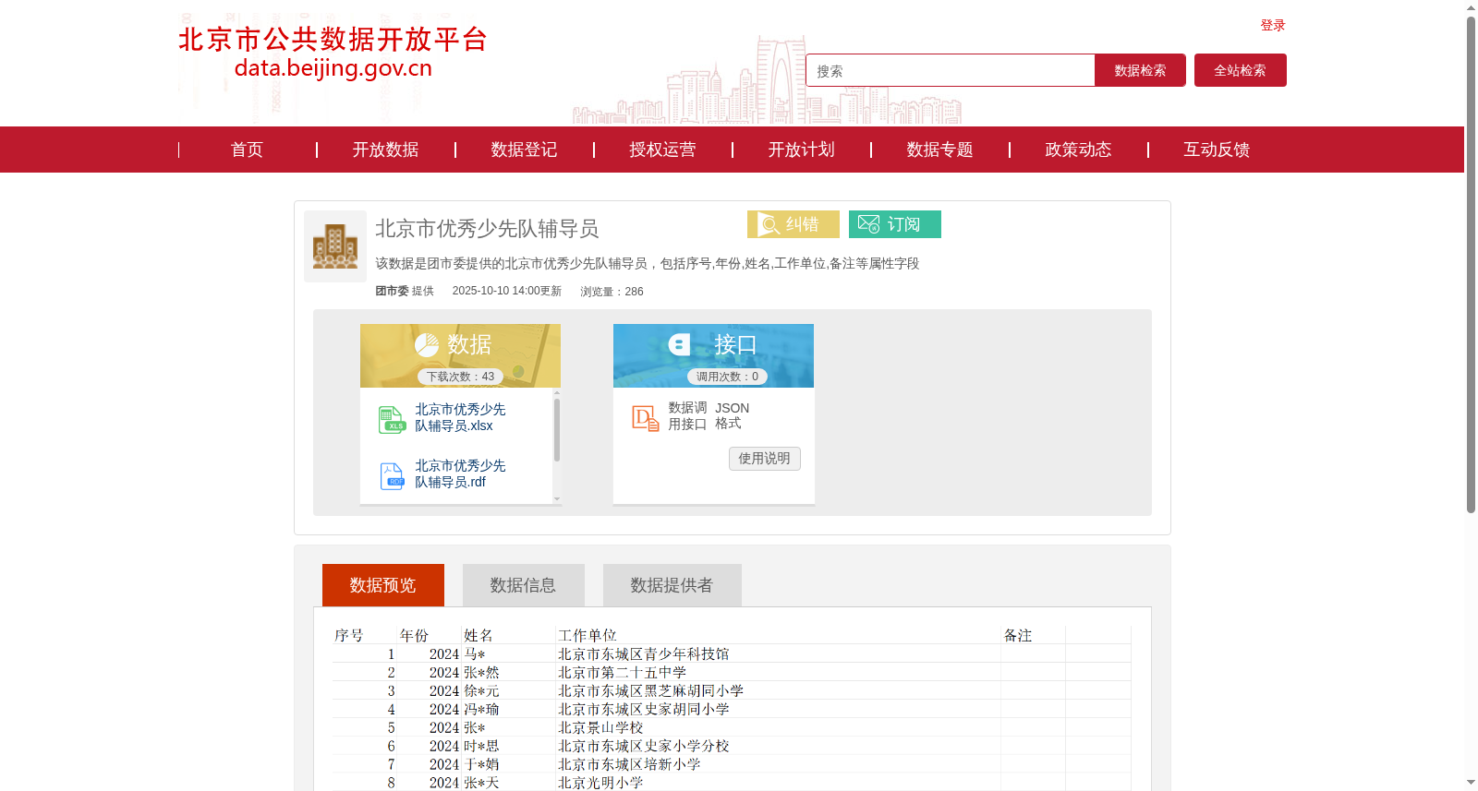Click the 全站检索 button
The image size is (1478, 791).
click(x=1240, y=70)
